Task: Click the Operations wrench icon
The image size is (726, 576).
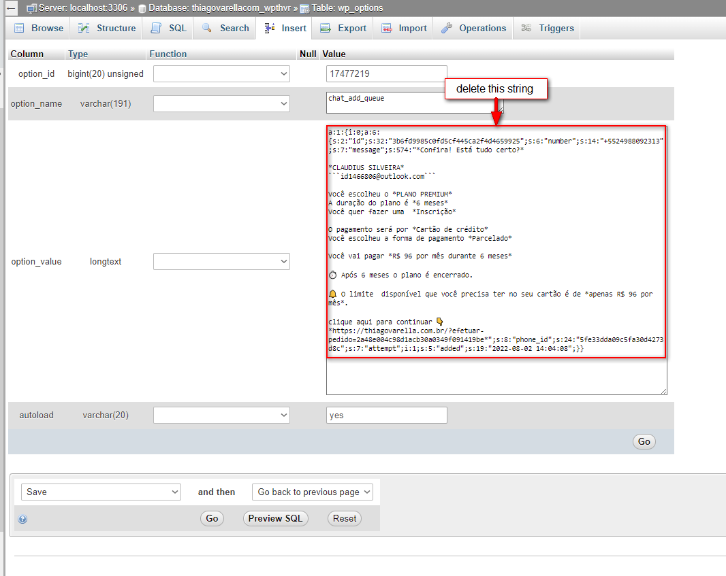Action: click(447, 28)
